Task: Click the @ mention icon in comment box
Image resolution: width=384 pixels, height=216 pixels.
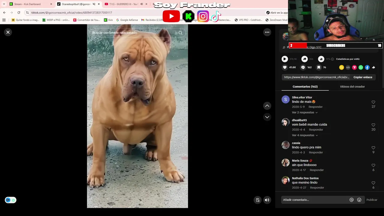Action: [x=352, y=200]
